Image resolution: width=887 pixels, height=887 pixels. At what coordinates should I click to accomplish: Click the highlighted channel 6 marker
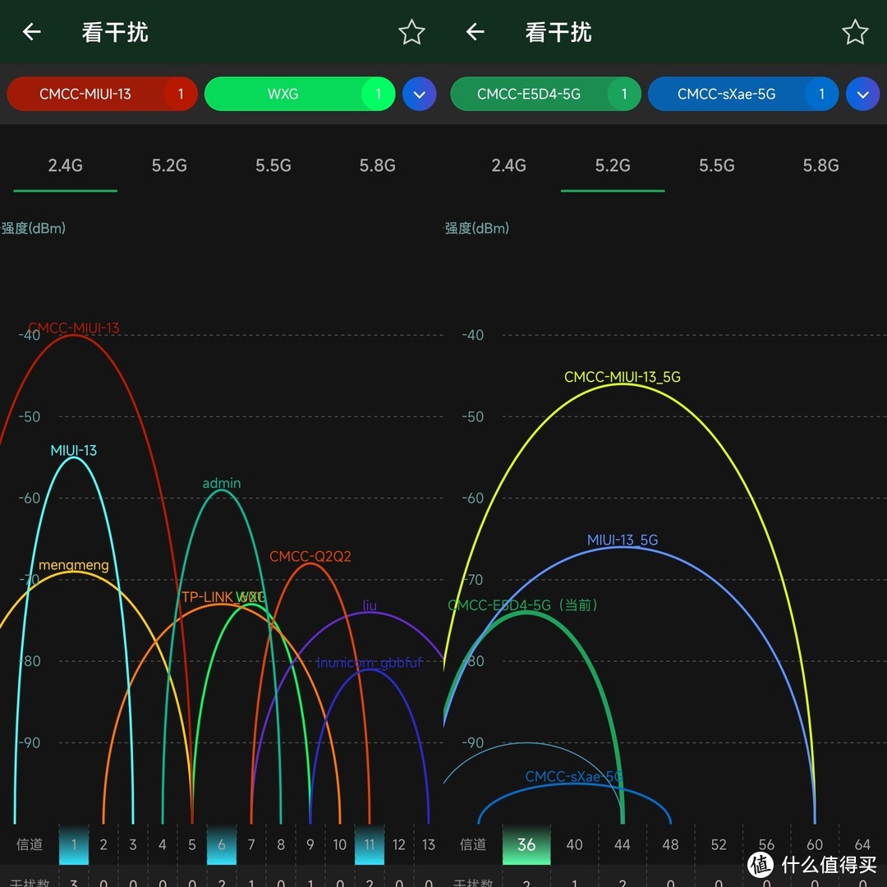pos(221,844)
